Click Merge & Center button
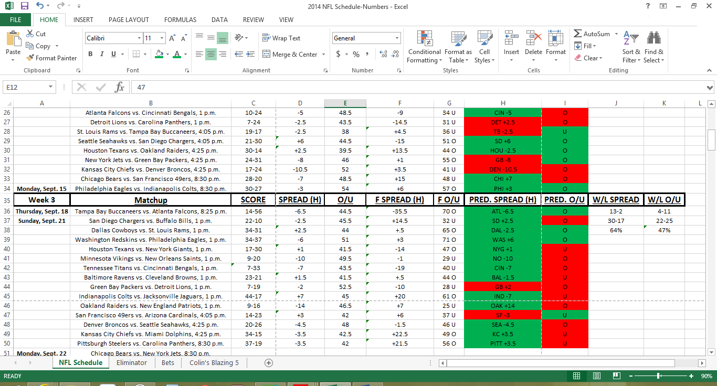The height and width of the screenshot is (386, 717). pyautogui.click(x=294, y=55)
